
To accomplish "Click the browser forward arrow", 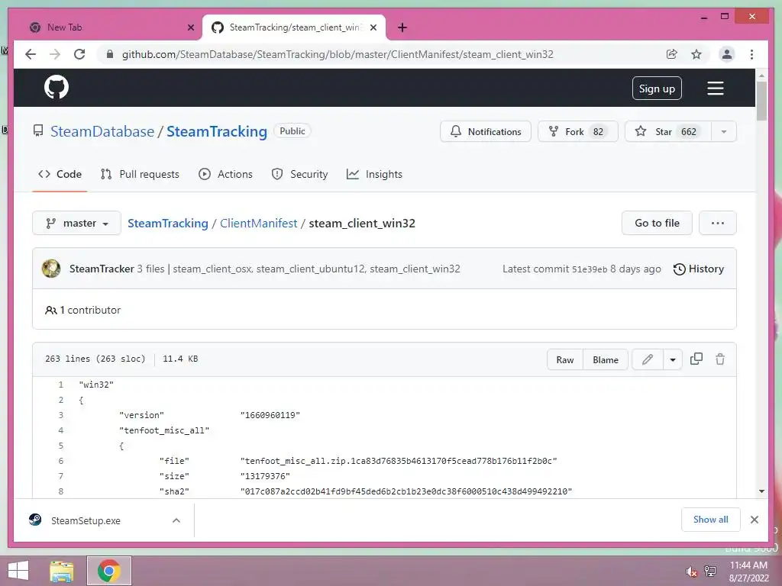I will point(55,54).
